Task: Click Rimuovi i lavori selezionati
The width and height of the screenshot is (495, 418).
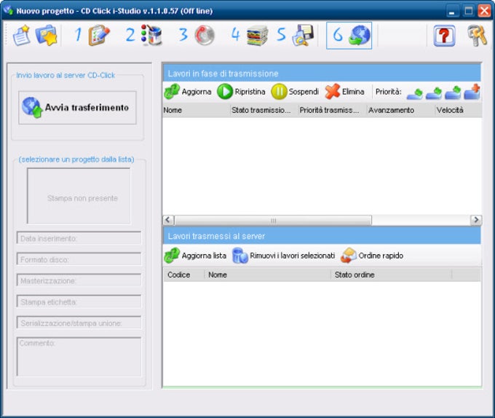Action: coord(283,256)
